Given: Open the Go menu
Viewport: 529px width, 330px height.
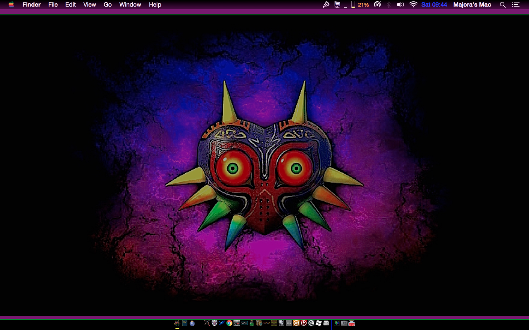Looking at the screenshot, I should tap(108, 5).
